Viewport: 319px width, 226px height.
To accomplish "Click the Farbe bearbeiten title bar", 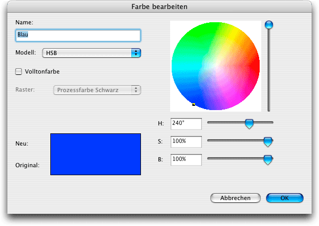I will [x=159, y=7].
